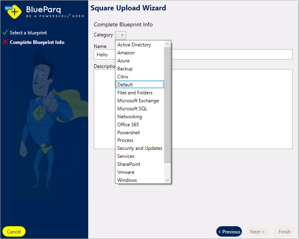
Task: Click the red X beside Complete Blueprint Info
Action: tap(5, 42)
